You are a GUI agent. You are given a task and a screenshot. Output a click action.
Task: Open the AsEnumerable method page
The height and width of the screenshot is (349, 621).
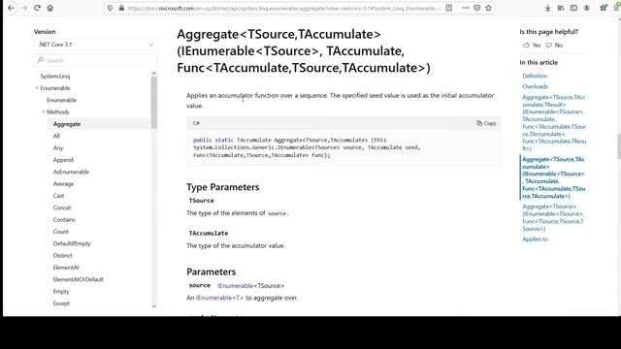pos(71,172)
